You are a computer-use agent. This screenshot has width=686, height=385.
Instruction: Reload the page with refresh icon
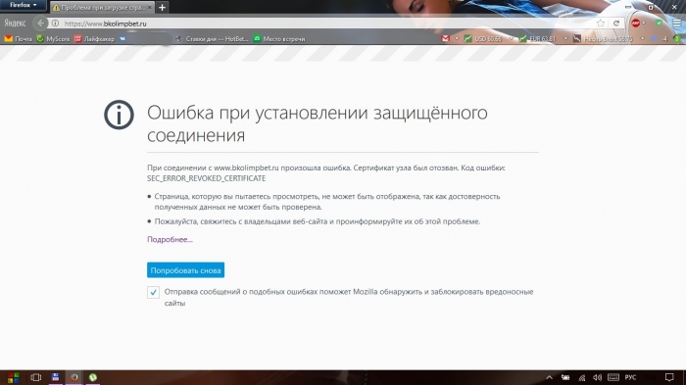point(616,24)
